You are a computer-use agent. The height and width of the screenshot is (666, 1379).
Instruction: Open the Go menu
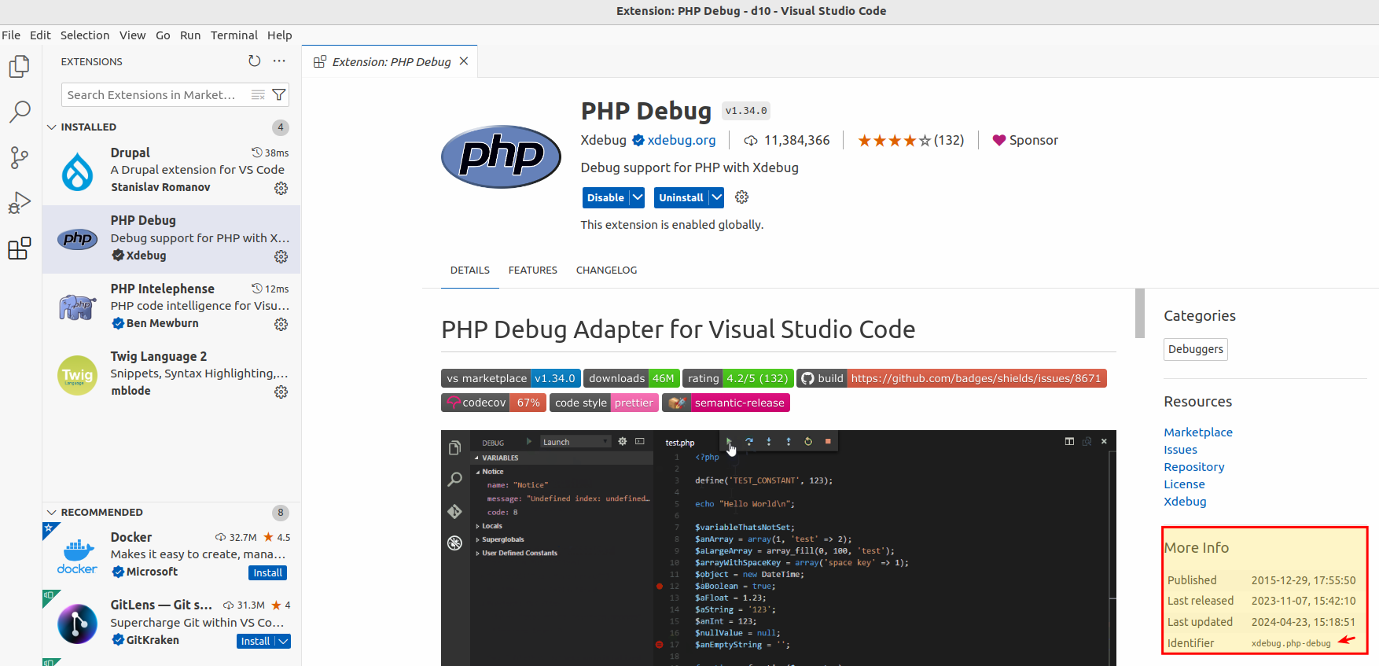pyautogui.click(x=163, y=35)
